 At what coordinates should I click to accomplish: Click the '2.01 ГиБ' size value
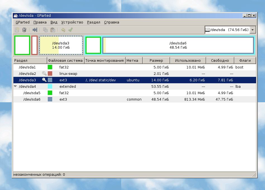pyautogui.click(x=161, y=73)
